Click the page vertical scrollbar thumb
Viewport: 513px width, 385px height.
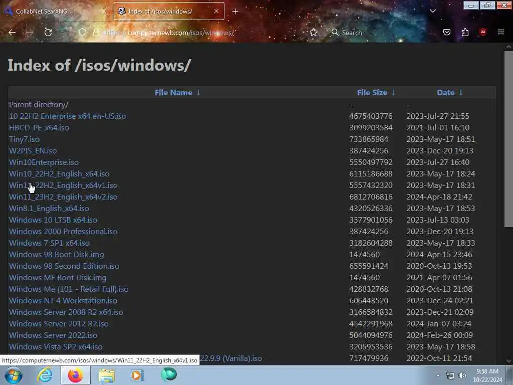click(508, 139)
